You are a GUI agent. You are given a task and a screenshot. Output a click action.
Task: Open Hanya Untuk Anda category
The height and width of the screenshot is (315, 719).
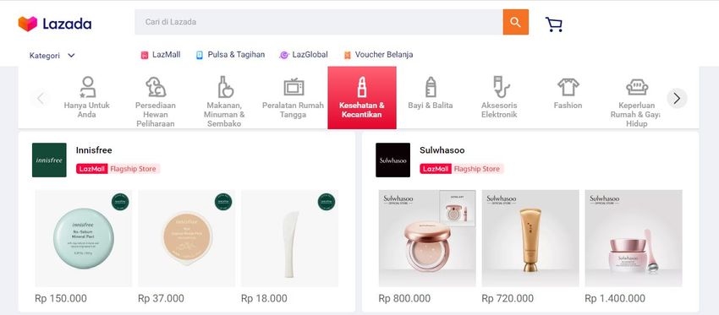tap(86, 97)
